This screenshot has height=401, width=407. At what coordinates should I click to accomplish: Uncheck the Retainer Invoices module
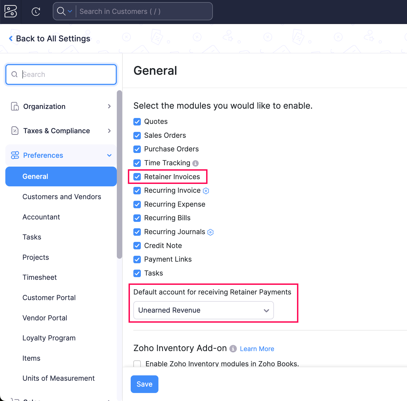[137, 177]
